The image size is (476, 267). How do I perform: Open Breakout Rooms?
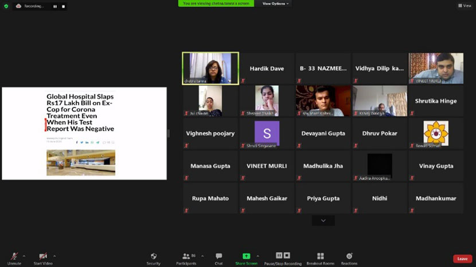[320, 257]
